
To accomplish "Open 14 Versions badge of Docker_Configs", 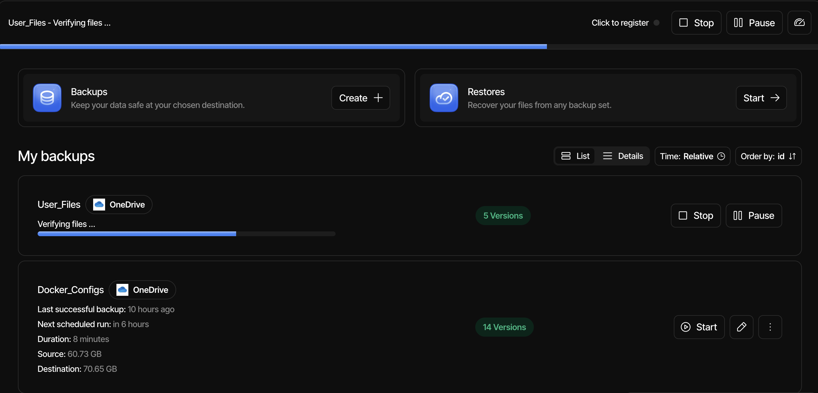I will pyautogui.click(x=504, y=327).
